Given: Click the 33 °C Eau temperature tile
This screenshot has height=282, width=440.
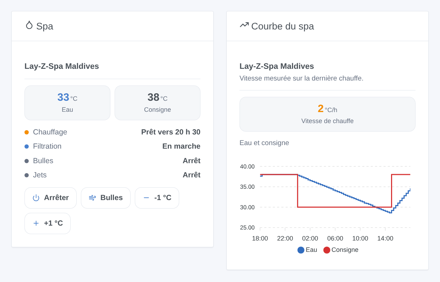Looking at the screenshot, I should click(x=67, y=103).
